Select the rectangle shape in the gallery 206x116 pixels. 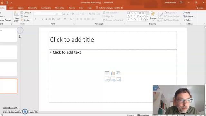point(138,13)
